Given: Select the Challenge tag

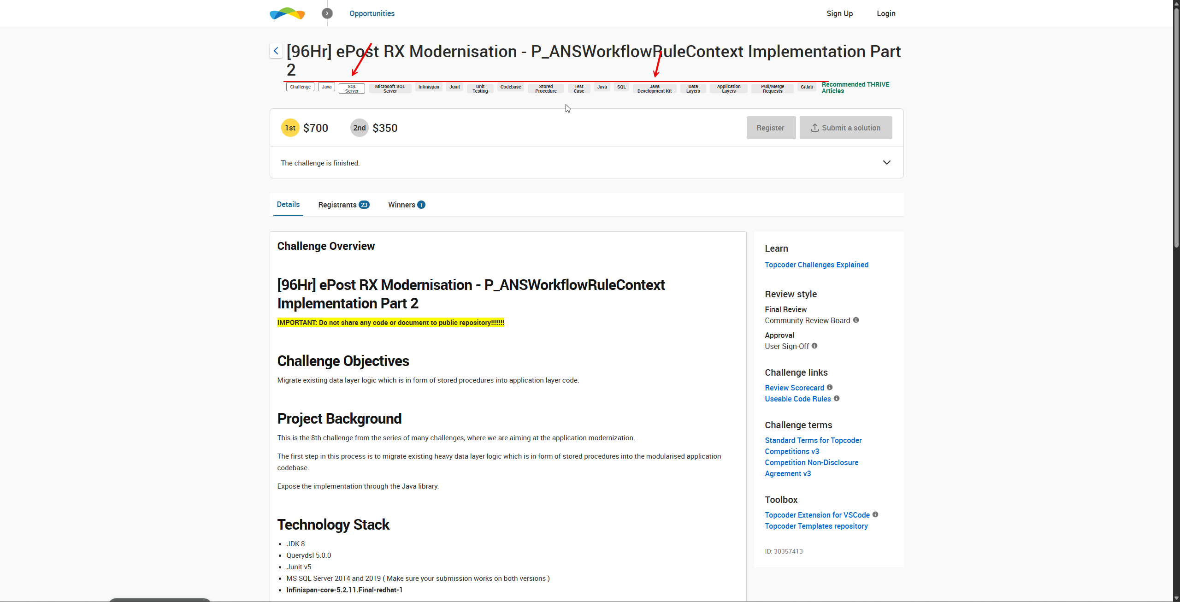Looking at the screenshot, I should 300,87.
